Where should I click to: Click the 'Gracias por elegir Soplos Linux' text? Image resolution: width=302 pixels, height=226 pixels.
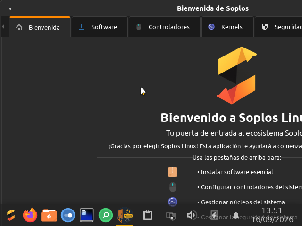pyautogui.click(x=205, y=146)
